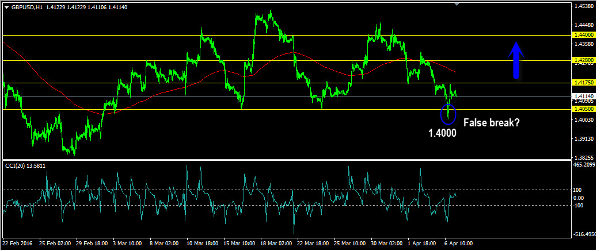Click the CCI 100 level value
The height and width of the screenshot is (251, 597).
578,190
